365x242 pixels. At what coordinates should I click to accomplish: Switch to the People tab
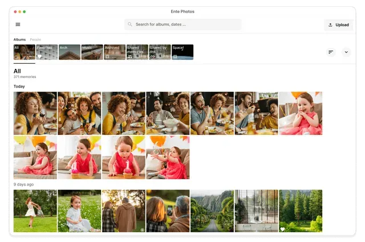pyautogui.click(x=35, y=39)
